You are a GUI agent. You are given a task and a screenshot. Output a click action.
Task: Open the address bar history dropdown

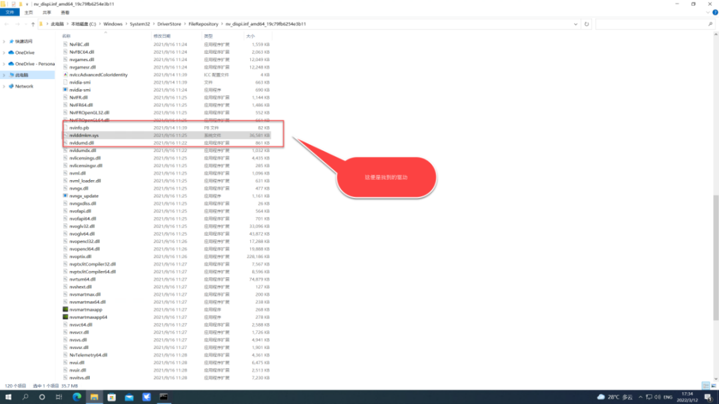tap(575, 24)
